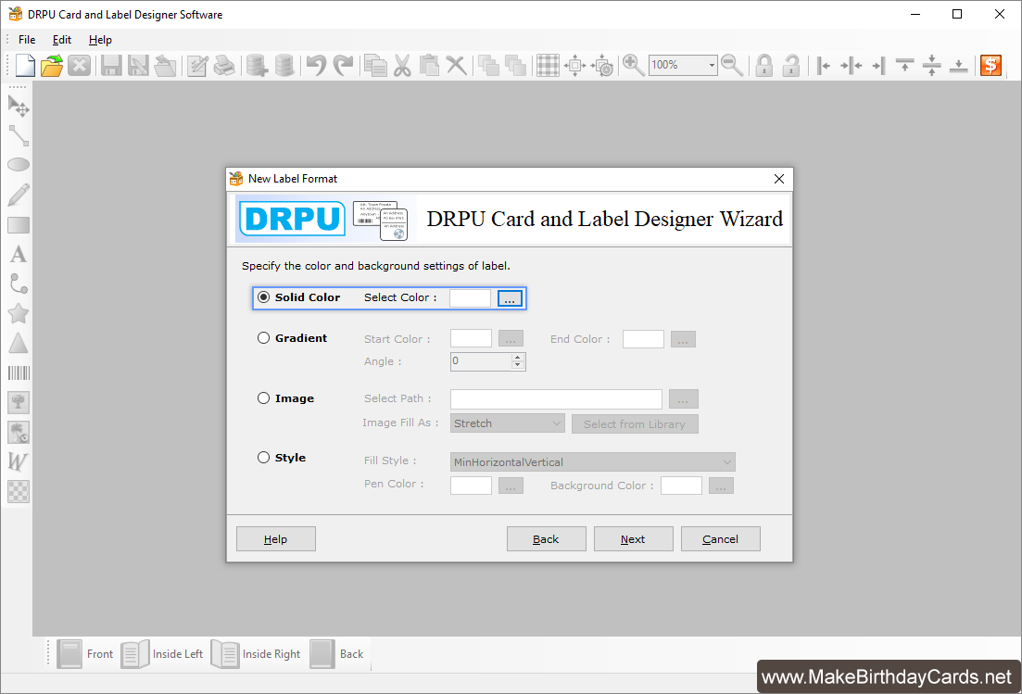
Task: Select the WordArt W tool
Action: tap(18, 461)
